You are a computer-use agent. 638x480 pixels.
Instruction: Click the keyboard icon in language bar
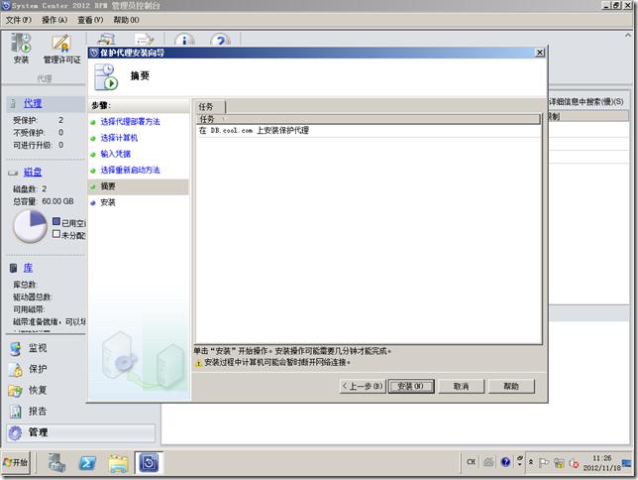488,462
